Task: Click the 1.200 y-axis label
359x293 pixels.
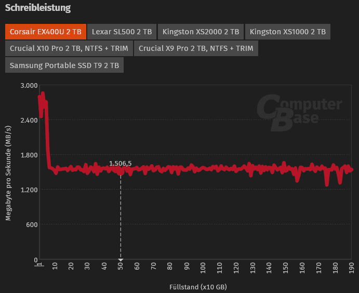Action: pyautogui.click(x=29, y=190)
